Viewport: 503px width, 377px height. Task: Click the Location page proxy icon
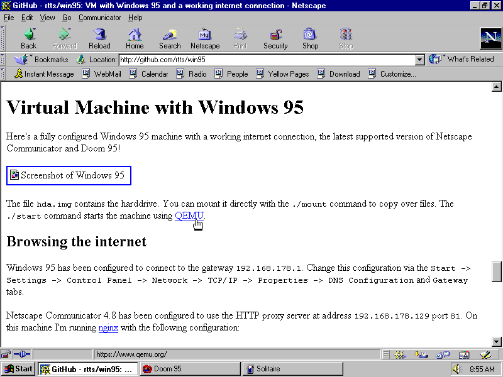pyautogui.click(x=80, y=59)
